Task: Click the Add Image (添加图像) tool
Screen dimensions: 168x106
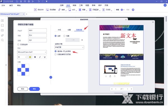Action: (51, 10)
